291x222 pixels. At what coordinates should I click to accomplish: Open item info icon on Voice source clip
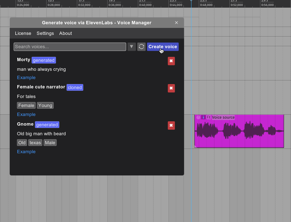coord(203,117)
